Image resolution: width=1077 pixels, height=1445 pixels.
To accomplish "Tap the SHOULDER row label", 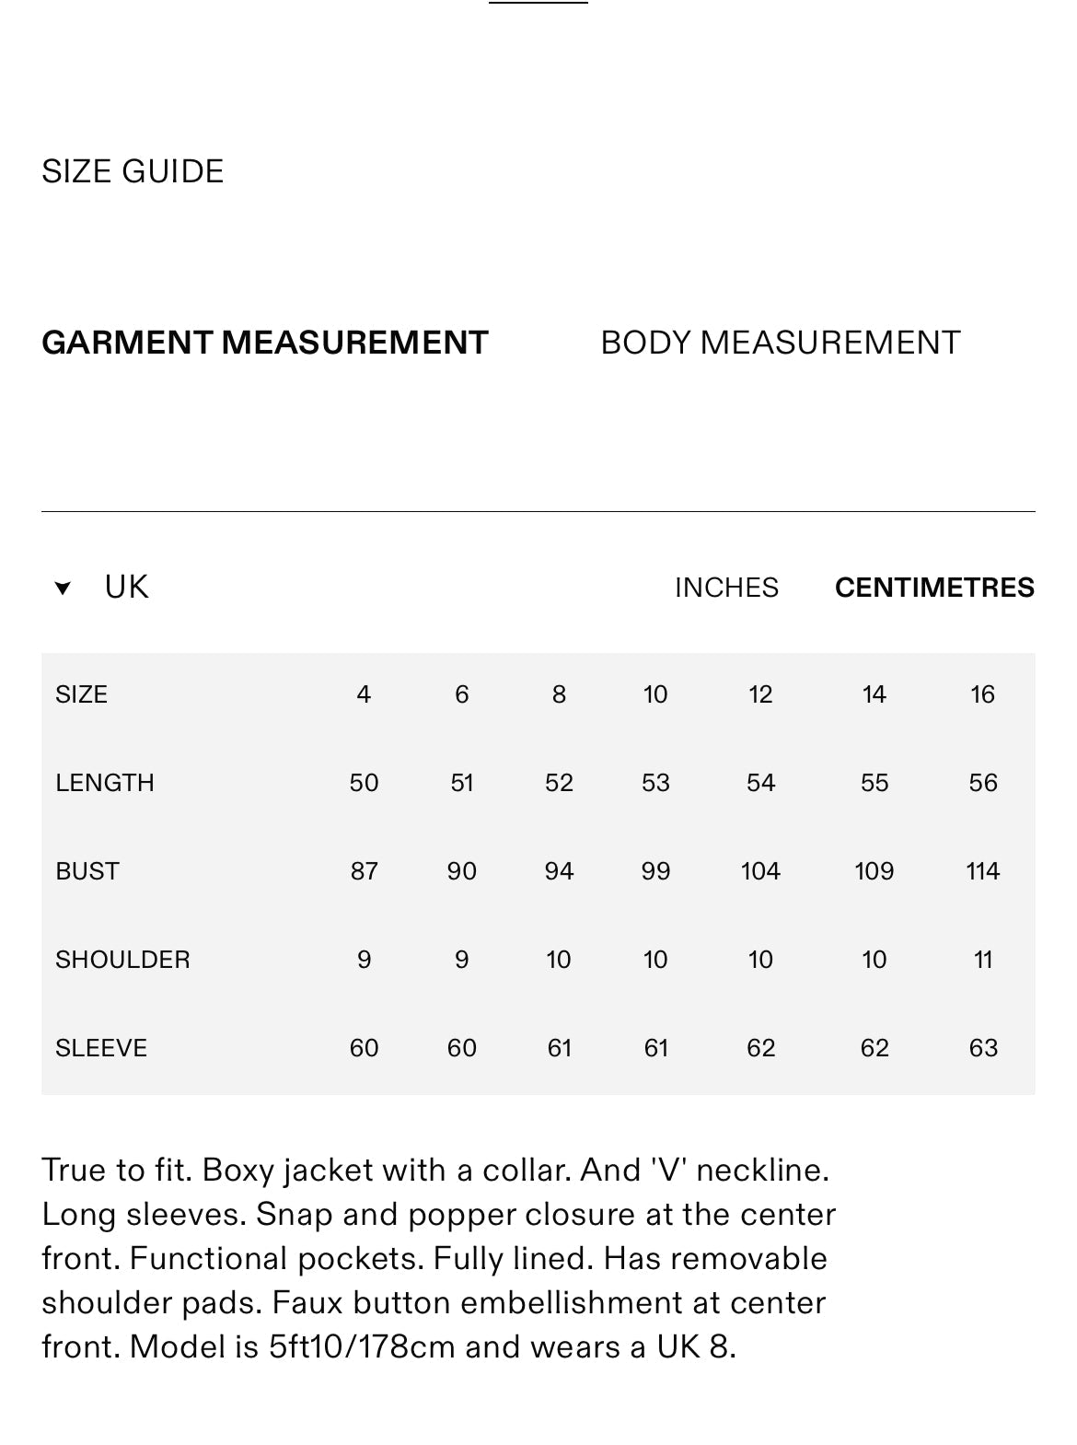I will tap(122, 960).
